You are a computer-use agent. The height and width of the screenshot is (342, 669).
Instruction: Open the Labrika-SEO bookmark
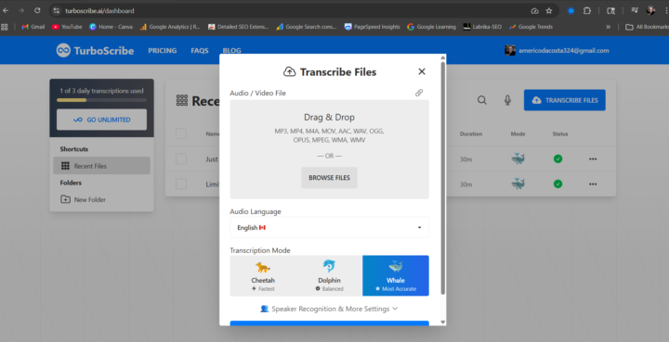(x=482, y=26)
